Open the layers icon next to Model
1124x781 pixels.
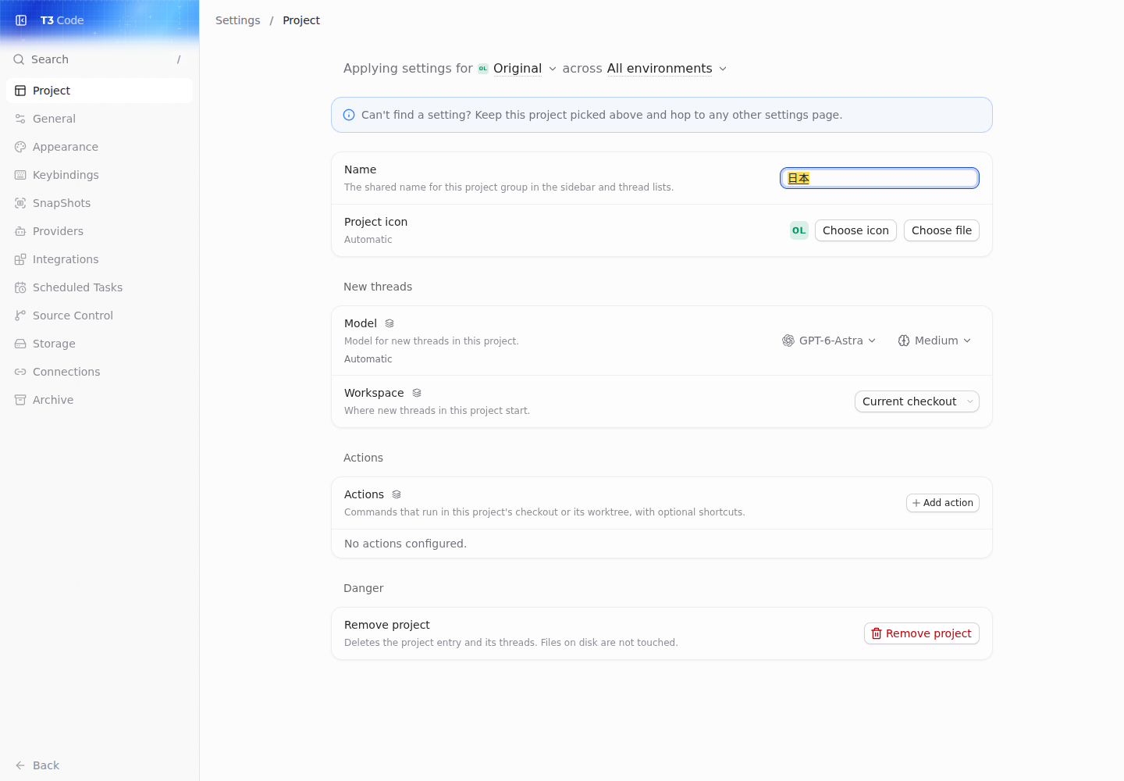389,323
